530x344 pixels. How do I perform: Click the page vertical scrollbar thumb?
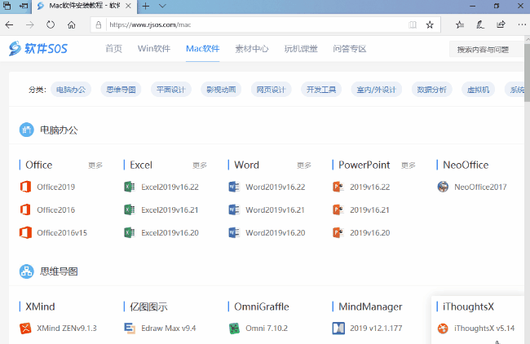coord(527,73)
